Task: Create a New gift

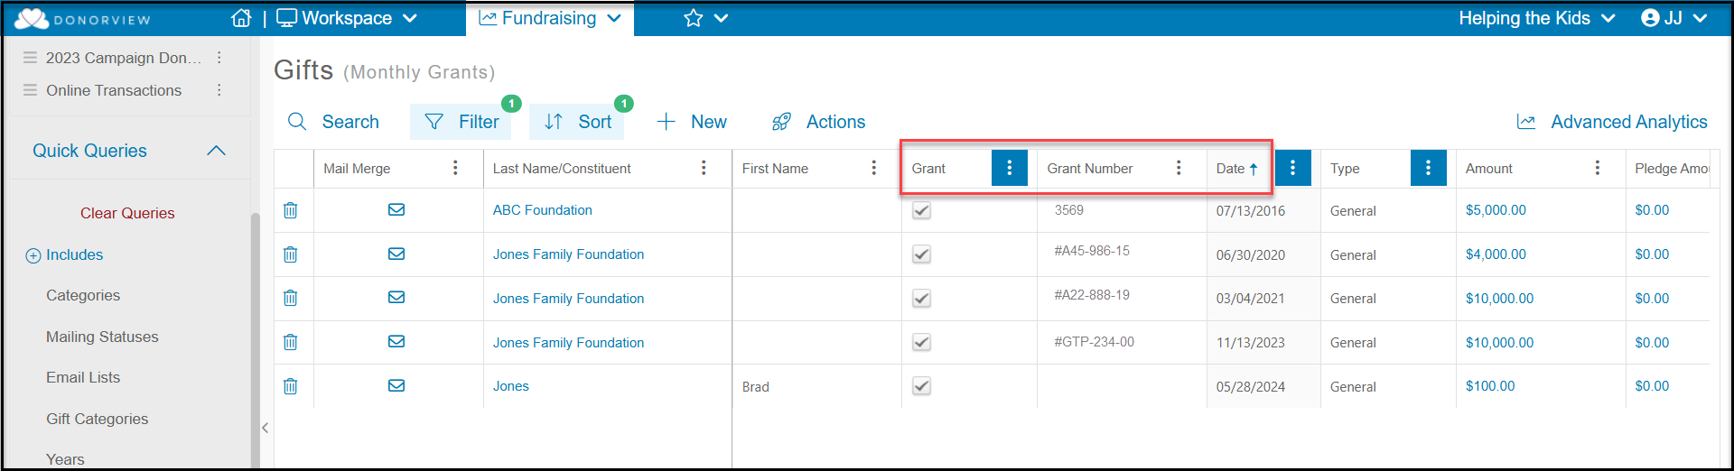Action: [x=692, y=122]
